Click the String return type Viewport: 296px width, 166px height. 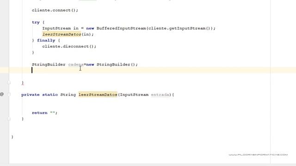[x=68, y=95]
